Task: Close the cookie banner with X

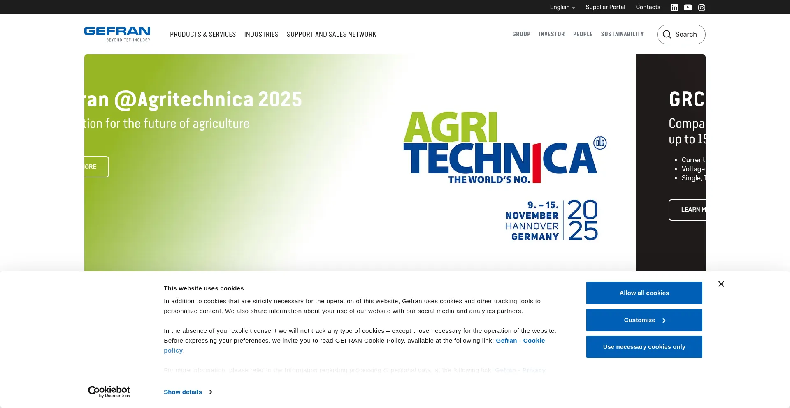Action: point(721,284)
